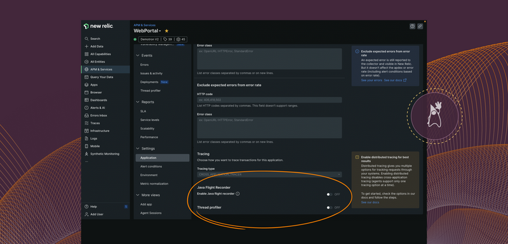This screenshot has height=244, width=508.
Task: Open All Capabilities grid icon
Action: [86, 54]
